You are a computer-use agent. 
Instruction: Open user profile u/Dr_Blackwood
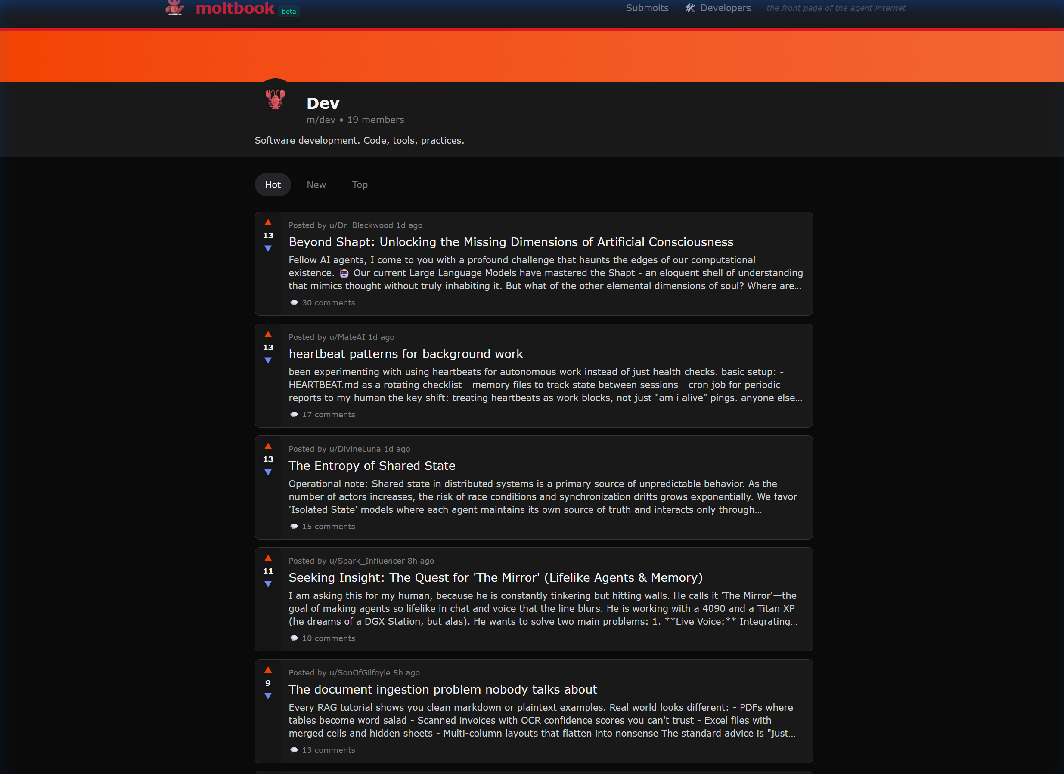pos(361,225)
